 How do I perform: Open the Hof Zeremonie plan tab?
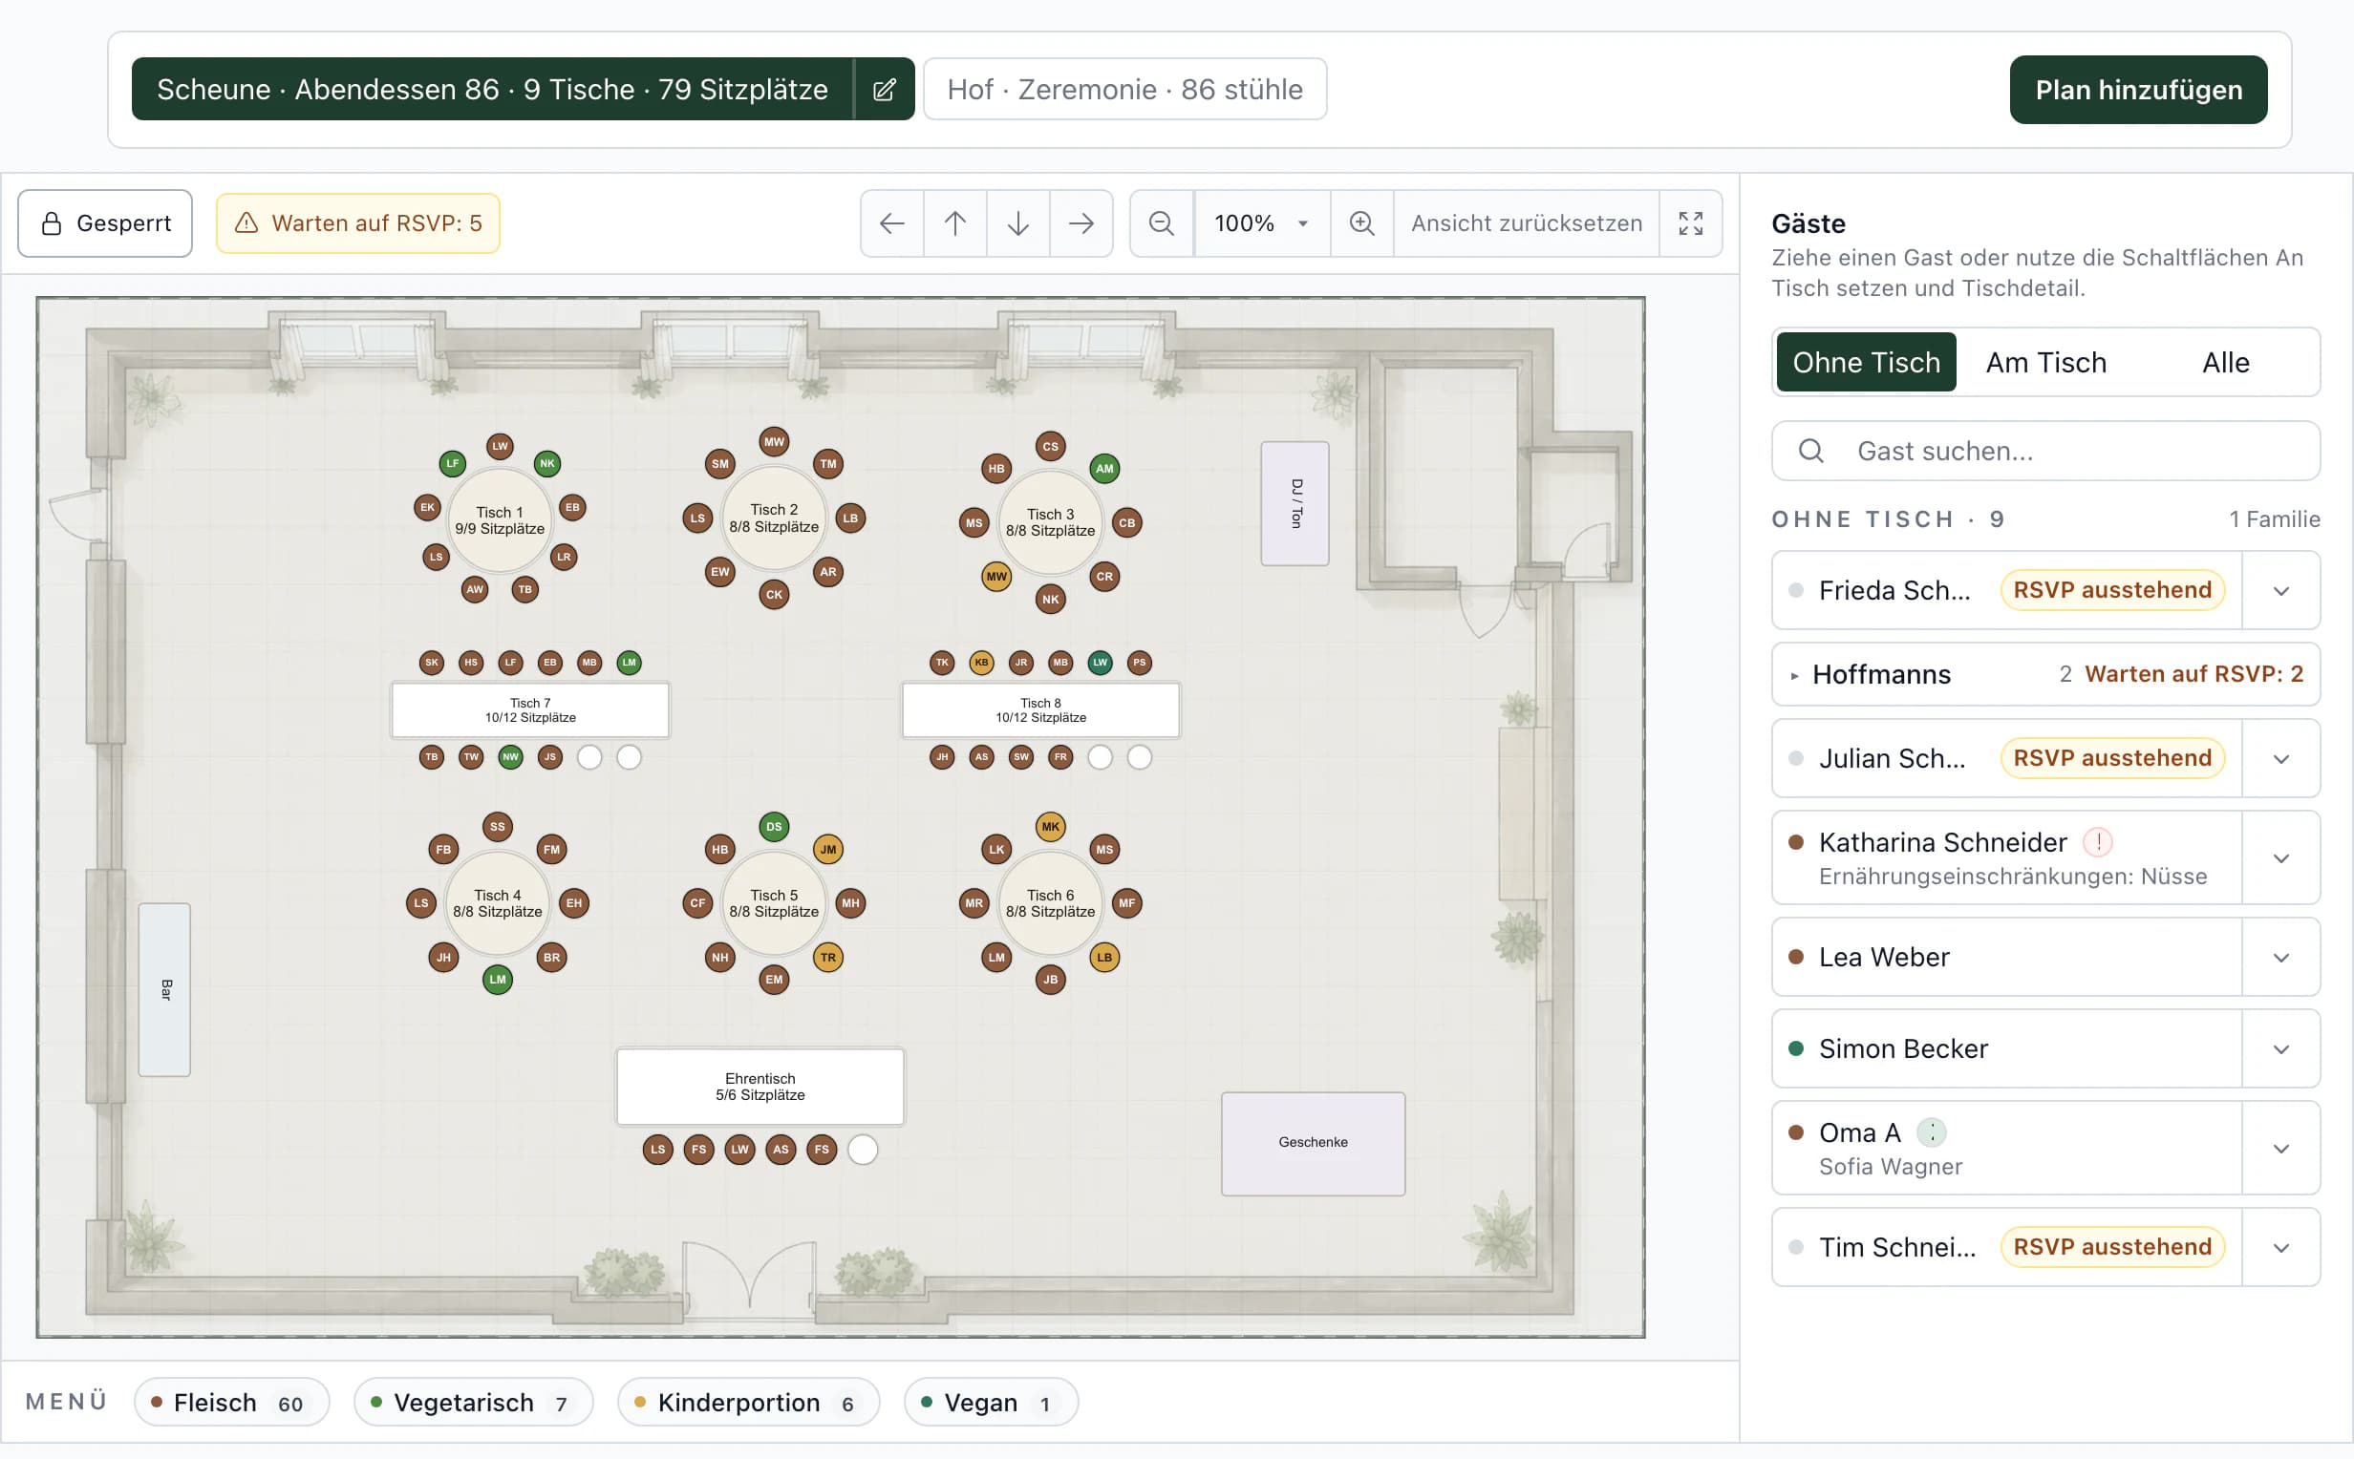click(x=1125, y=90)
